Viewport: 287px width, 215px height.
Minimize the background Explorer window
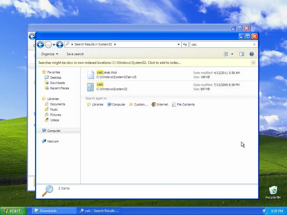tap(233, 28)
